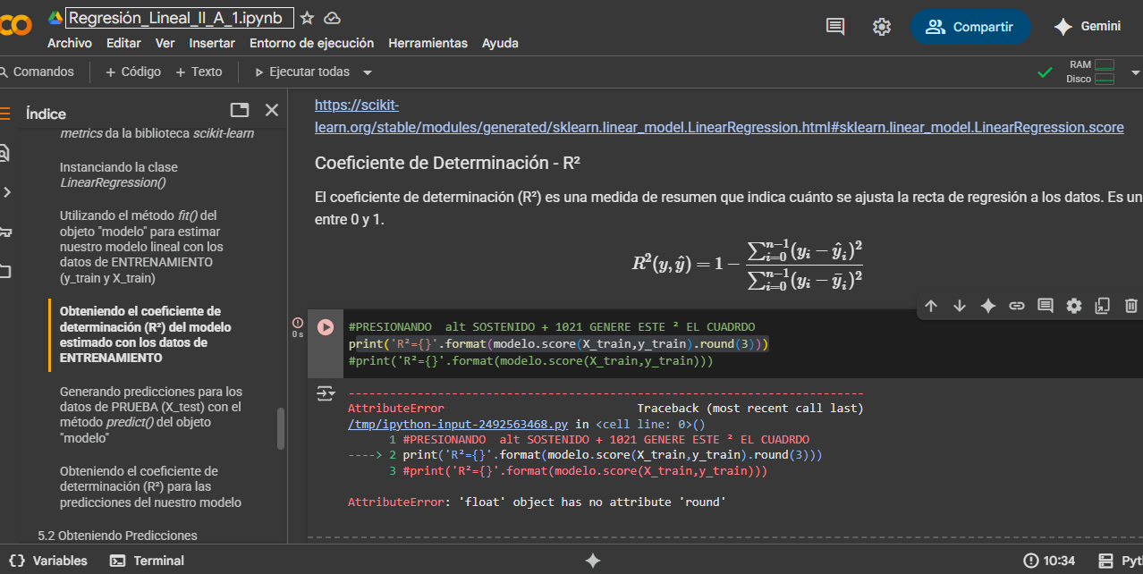Click the Colab logo

(15, 25)
